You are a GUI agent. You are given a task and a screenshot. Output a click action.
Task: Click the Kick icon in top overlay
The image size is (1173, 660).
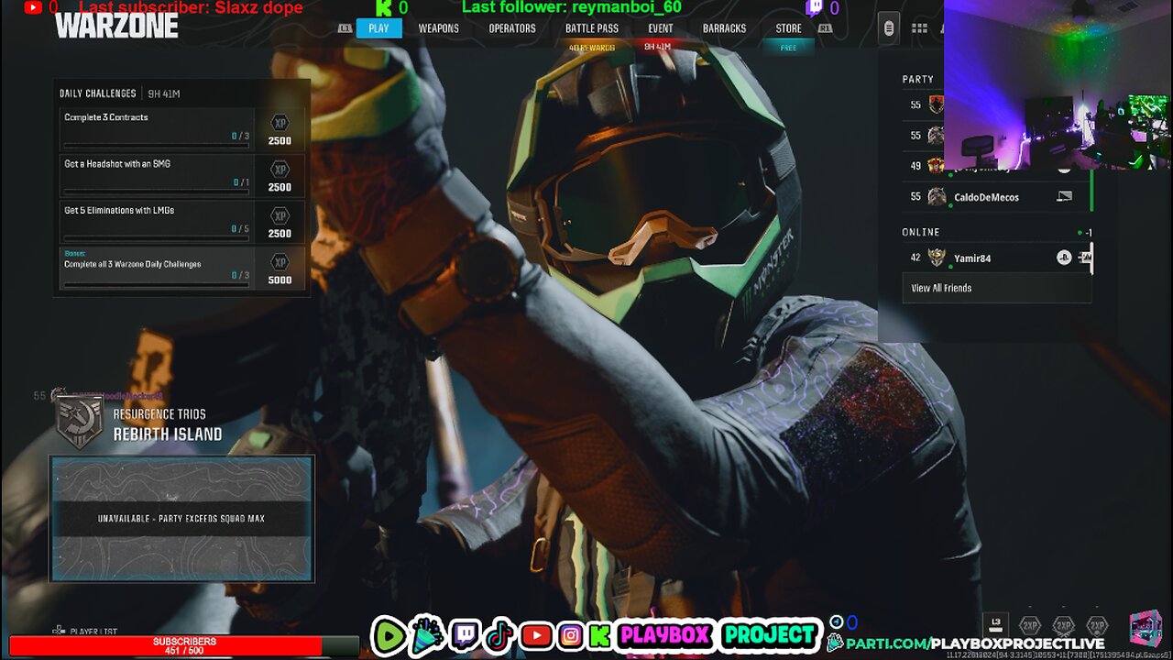383,8
